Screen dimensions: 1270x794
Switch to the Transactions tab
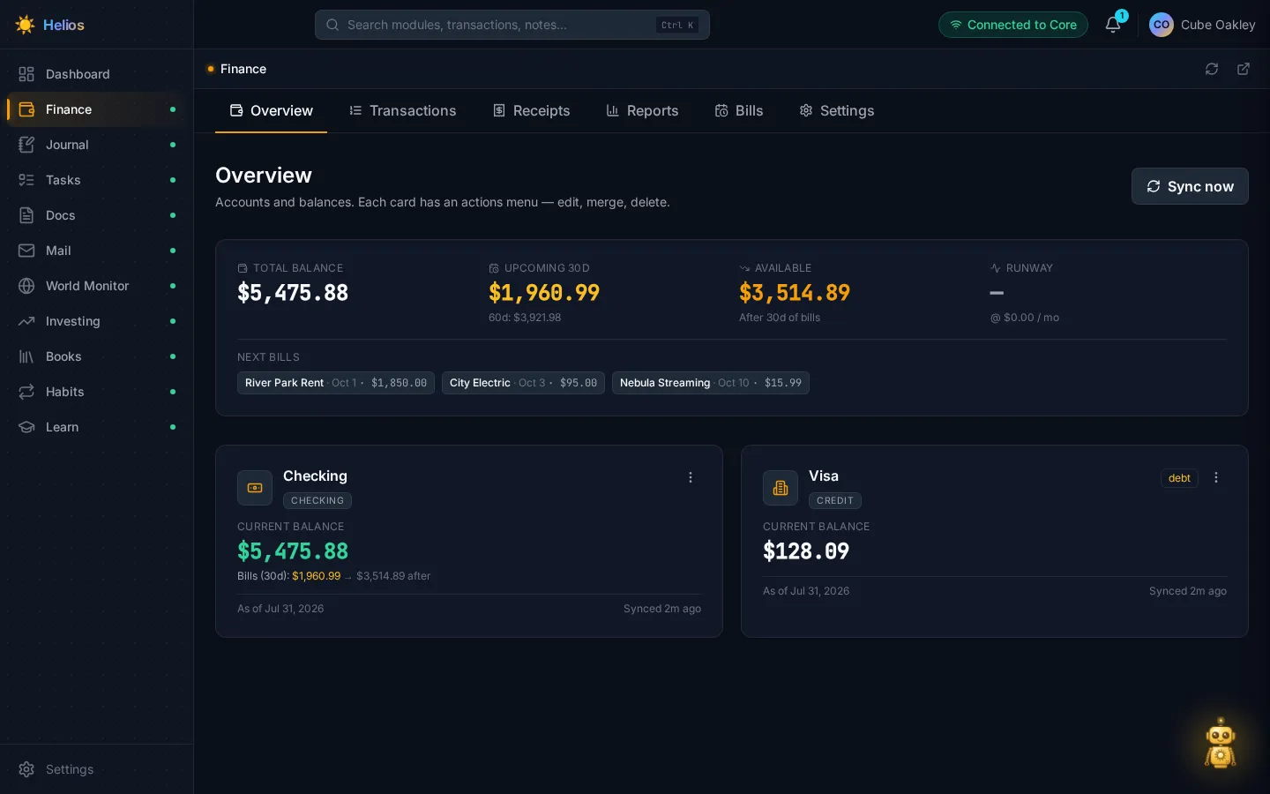[403, 110]
